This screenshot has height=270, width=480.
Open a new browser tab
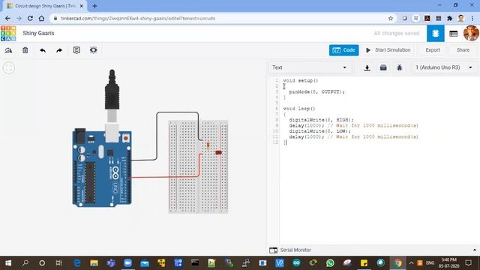click(x=94, y=6)
